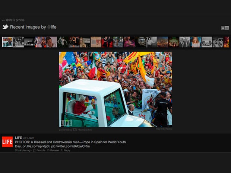Open the black-and-white vintage cars thumbnail
Image resolution: width=231 pixels, height=173 pixels.
[207, 42]
